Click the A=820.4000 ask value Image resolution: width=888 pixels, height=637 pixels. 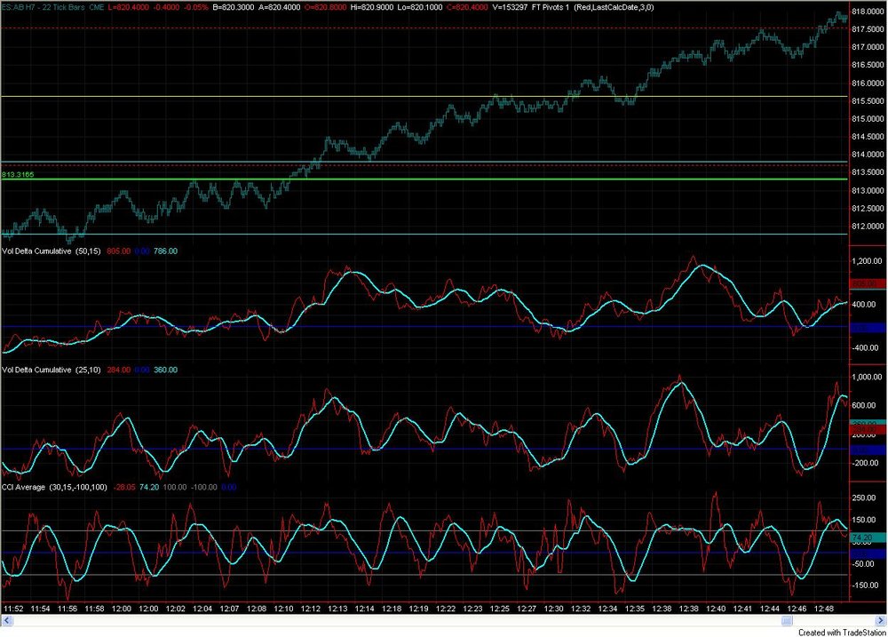click(x=279, y=7)
